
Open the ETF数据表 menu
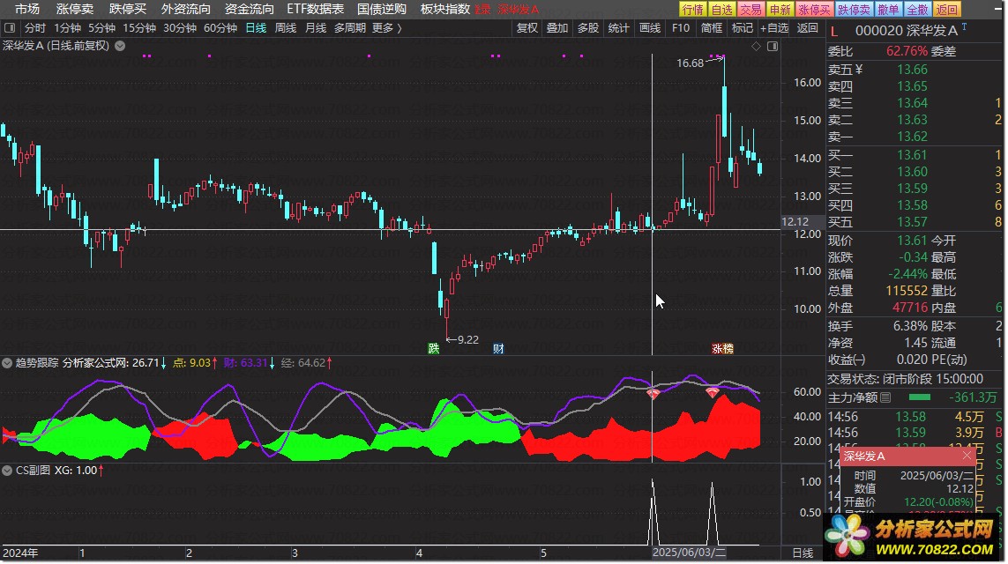[x=315, y=9]
